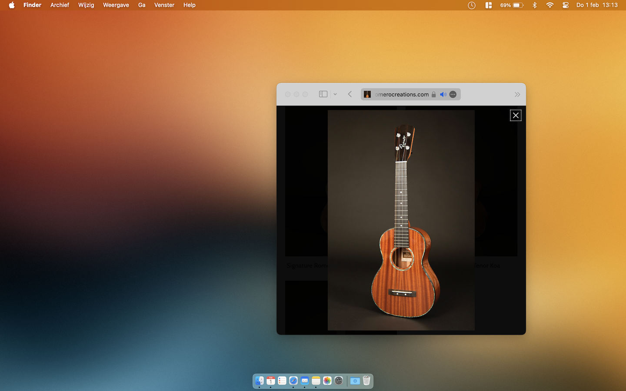Close the ukulele image lightbox
The height and width of the screenshot is (391, 626).
pos(516,116)
